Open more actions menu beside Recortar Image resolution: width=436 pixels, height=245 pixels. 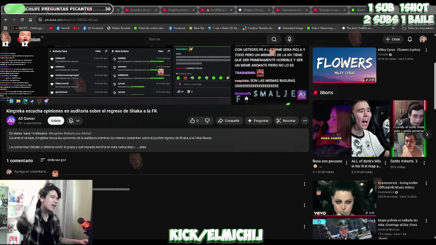[x=305, y=121]
